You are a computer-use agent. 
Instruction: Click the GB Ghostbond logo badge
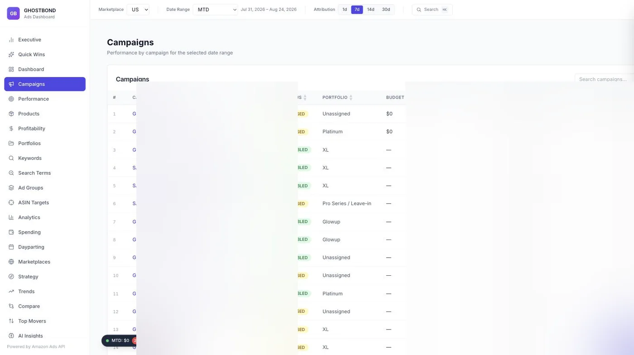[13, 14]
